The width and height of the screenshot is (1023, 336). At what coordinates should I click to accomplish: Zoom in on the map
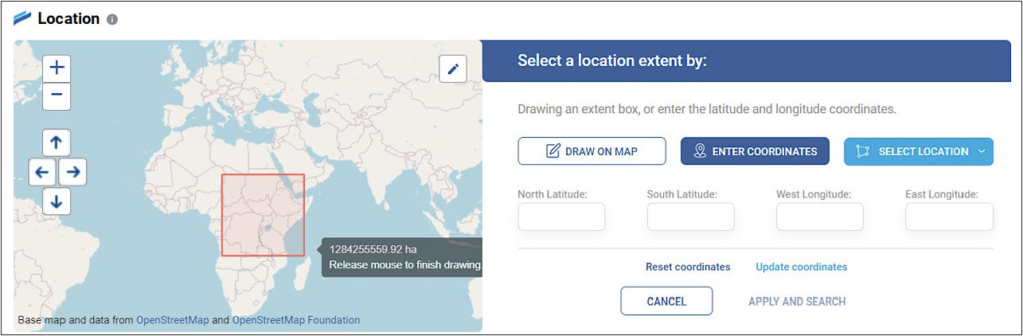[x=56, y=68]
